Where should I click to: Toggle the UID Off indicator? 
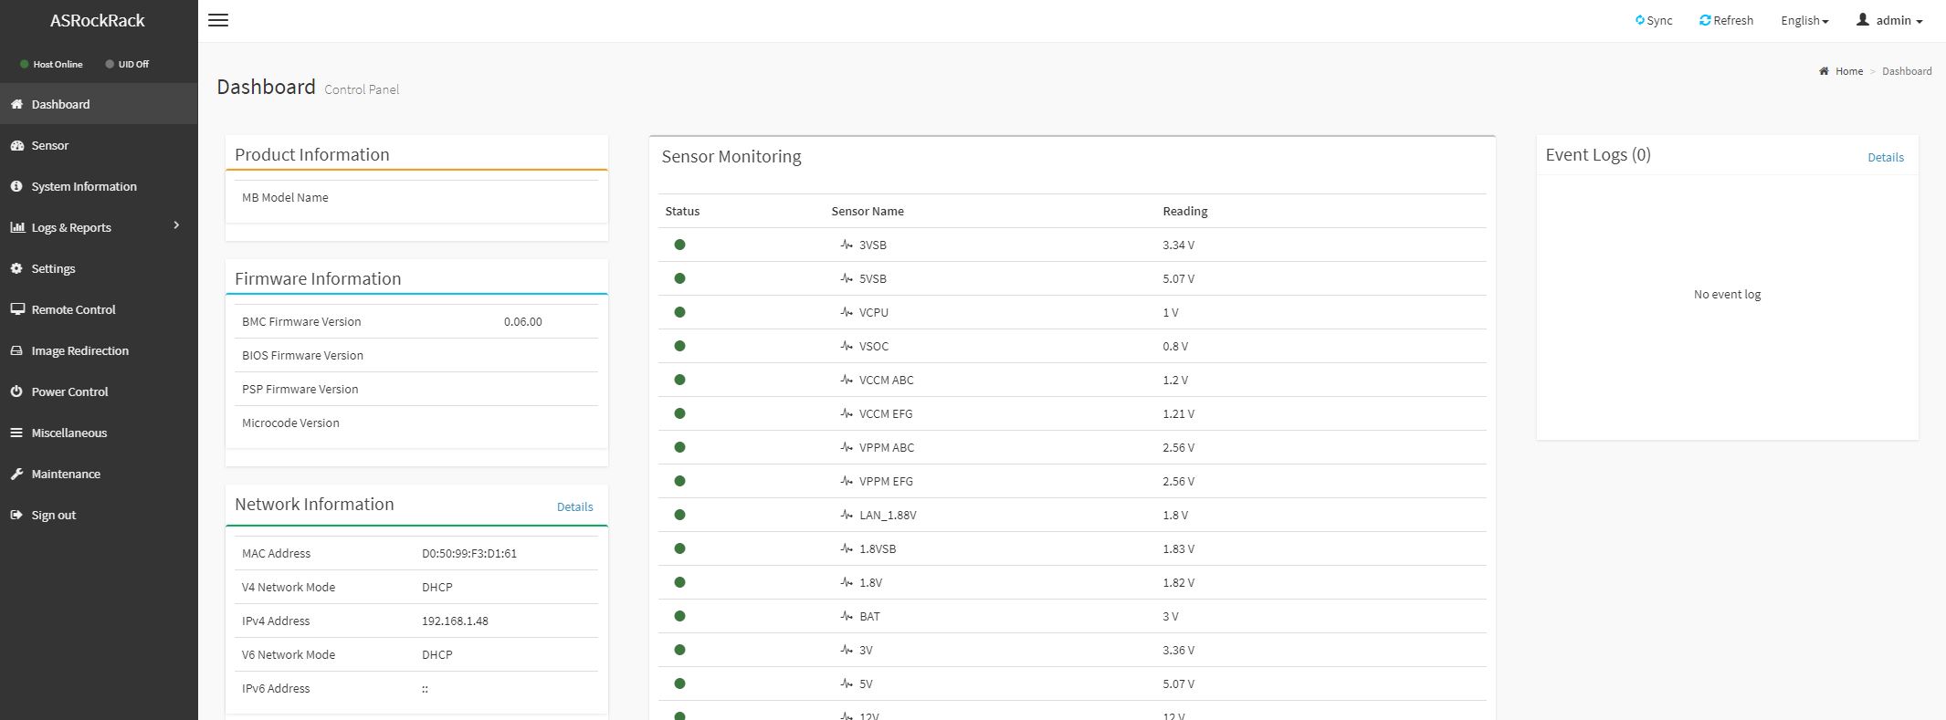pos(127,64)
